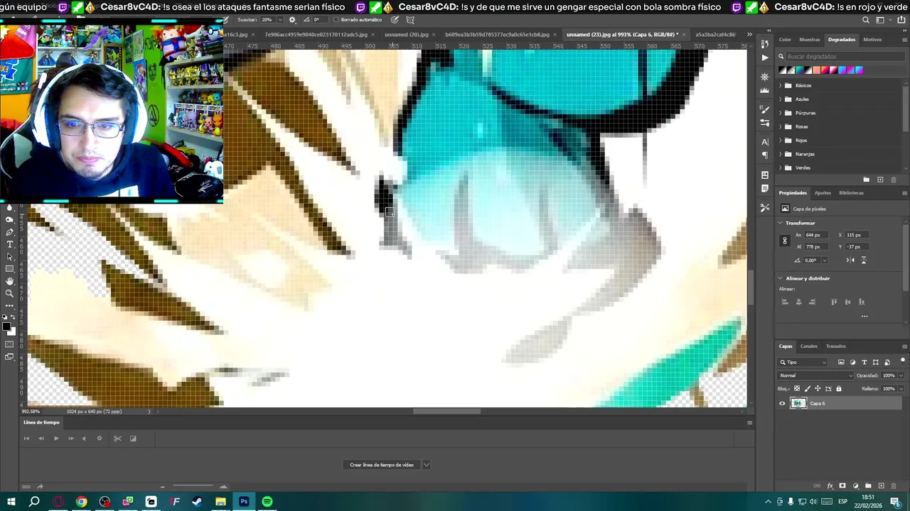910x511 pixels.
Task: Open the Paragraph panel icon
Action: click(x=764, y=155)
